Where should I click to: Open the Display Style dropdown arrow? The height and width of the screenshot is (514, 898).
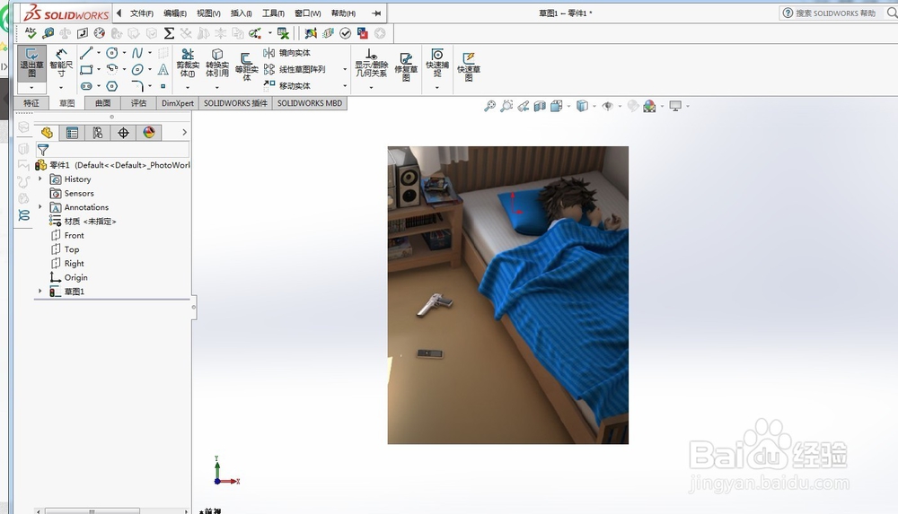pyautogui.click(x=594, y=106)
